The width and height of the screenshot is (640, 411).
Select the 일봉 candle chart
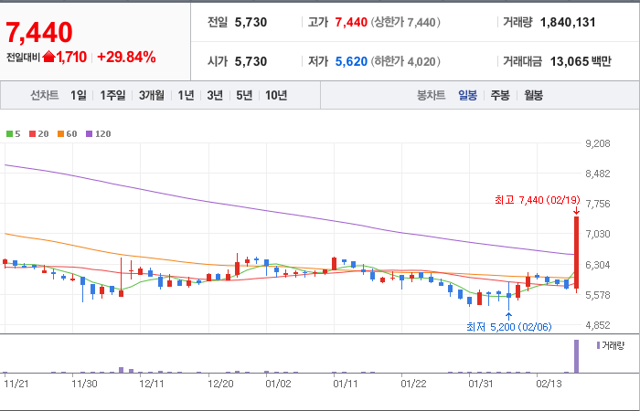pyautogui.click(x=467, y=96)
